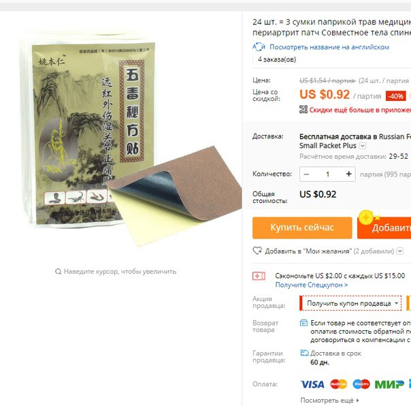Viewport: 411px width, 406px height.
Task: Decrease quantity with the minus button
Action: [x=306, y=174]
